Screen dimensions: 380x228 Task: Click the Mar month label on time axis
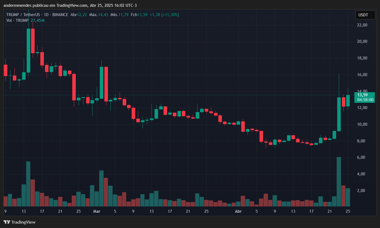[97, 211]
